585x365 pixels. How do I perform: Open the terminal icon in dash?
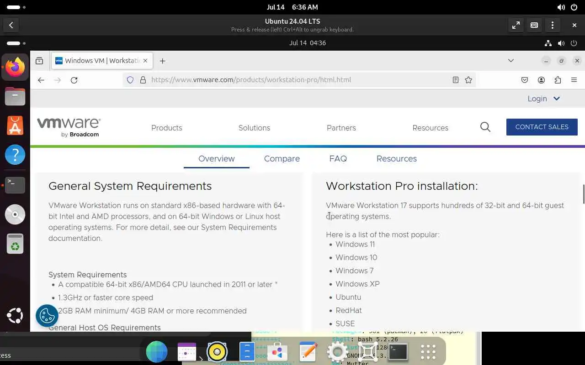point(398,352)
